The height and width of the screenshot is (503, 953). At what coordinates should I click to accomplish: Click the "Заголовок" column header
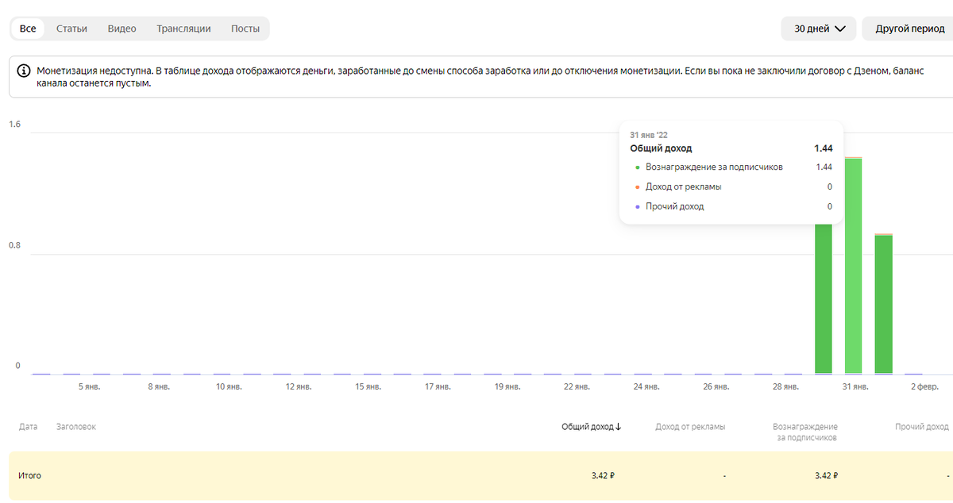pos(76,427)
